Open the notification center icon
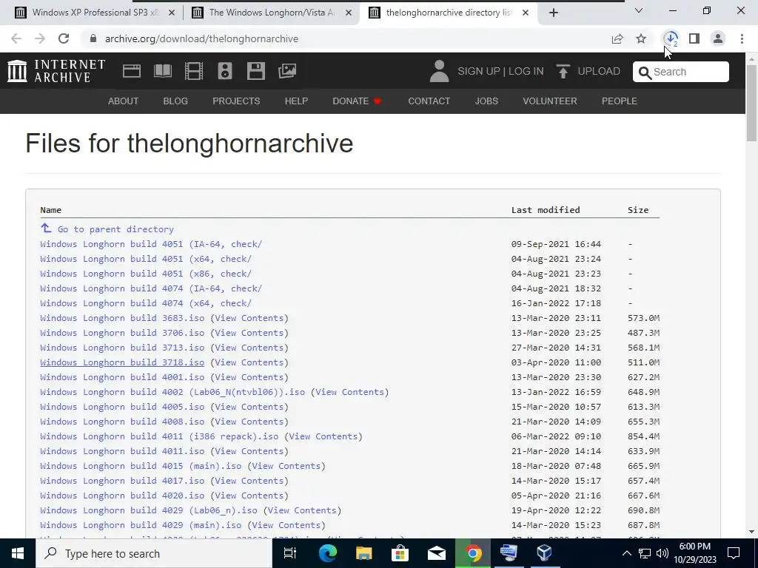 click(734, 553)
